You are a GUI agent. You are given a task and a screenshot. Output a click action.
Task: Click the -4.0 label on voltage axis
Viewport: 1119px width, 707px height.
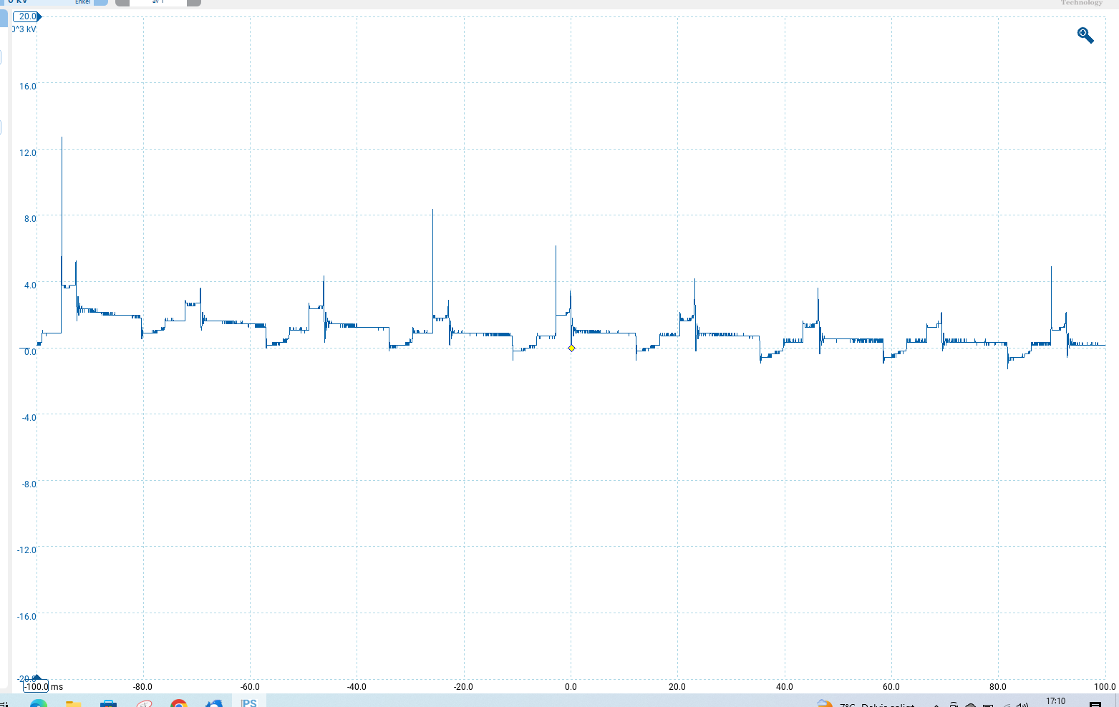(29, 418)
